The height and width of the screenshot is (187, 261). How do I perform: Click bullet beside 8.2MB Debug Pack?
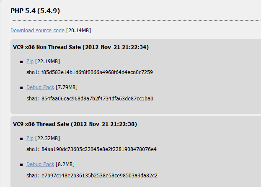coord(21,165)
